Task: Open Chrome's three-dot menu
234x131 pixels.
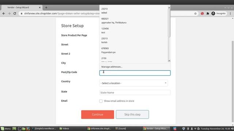Action: [x=230, y=13]
